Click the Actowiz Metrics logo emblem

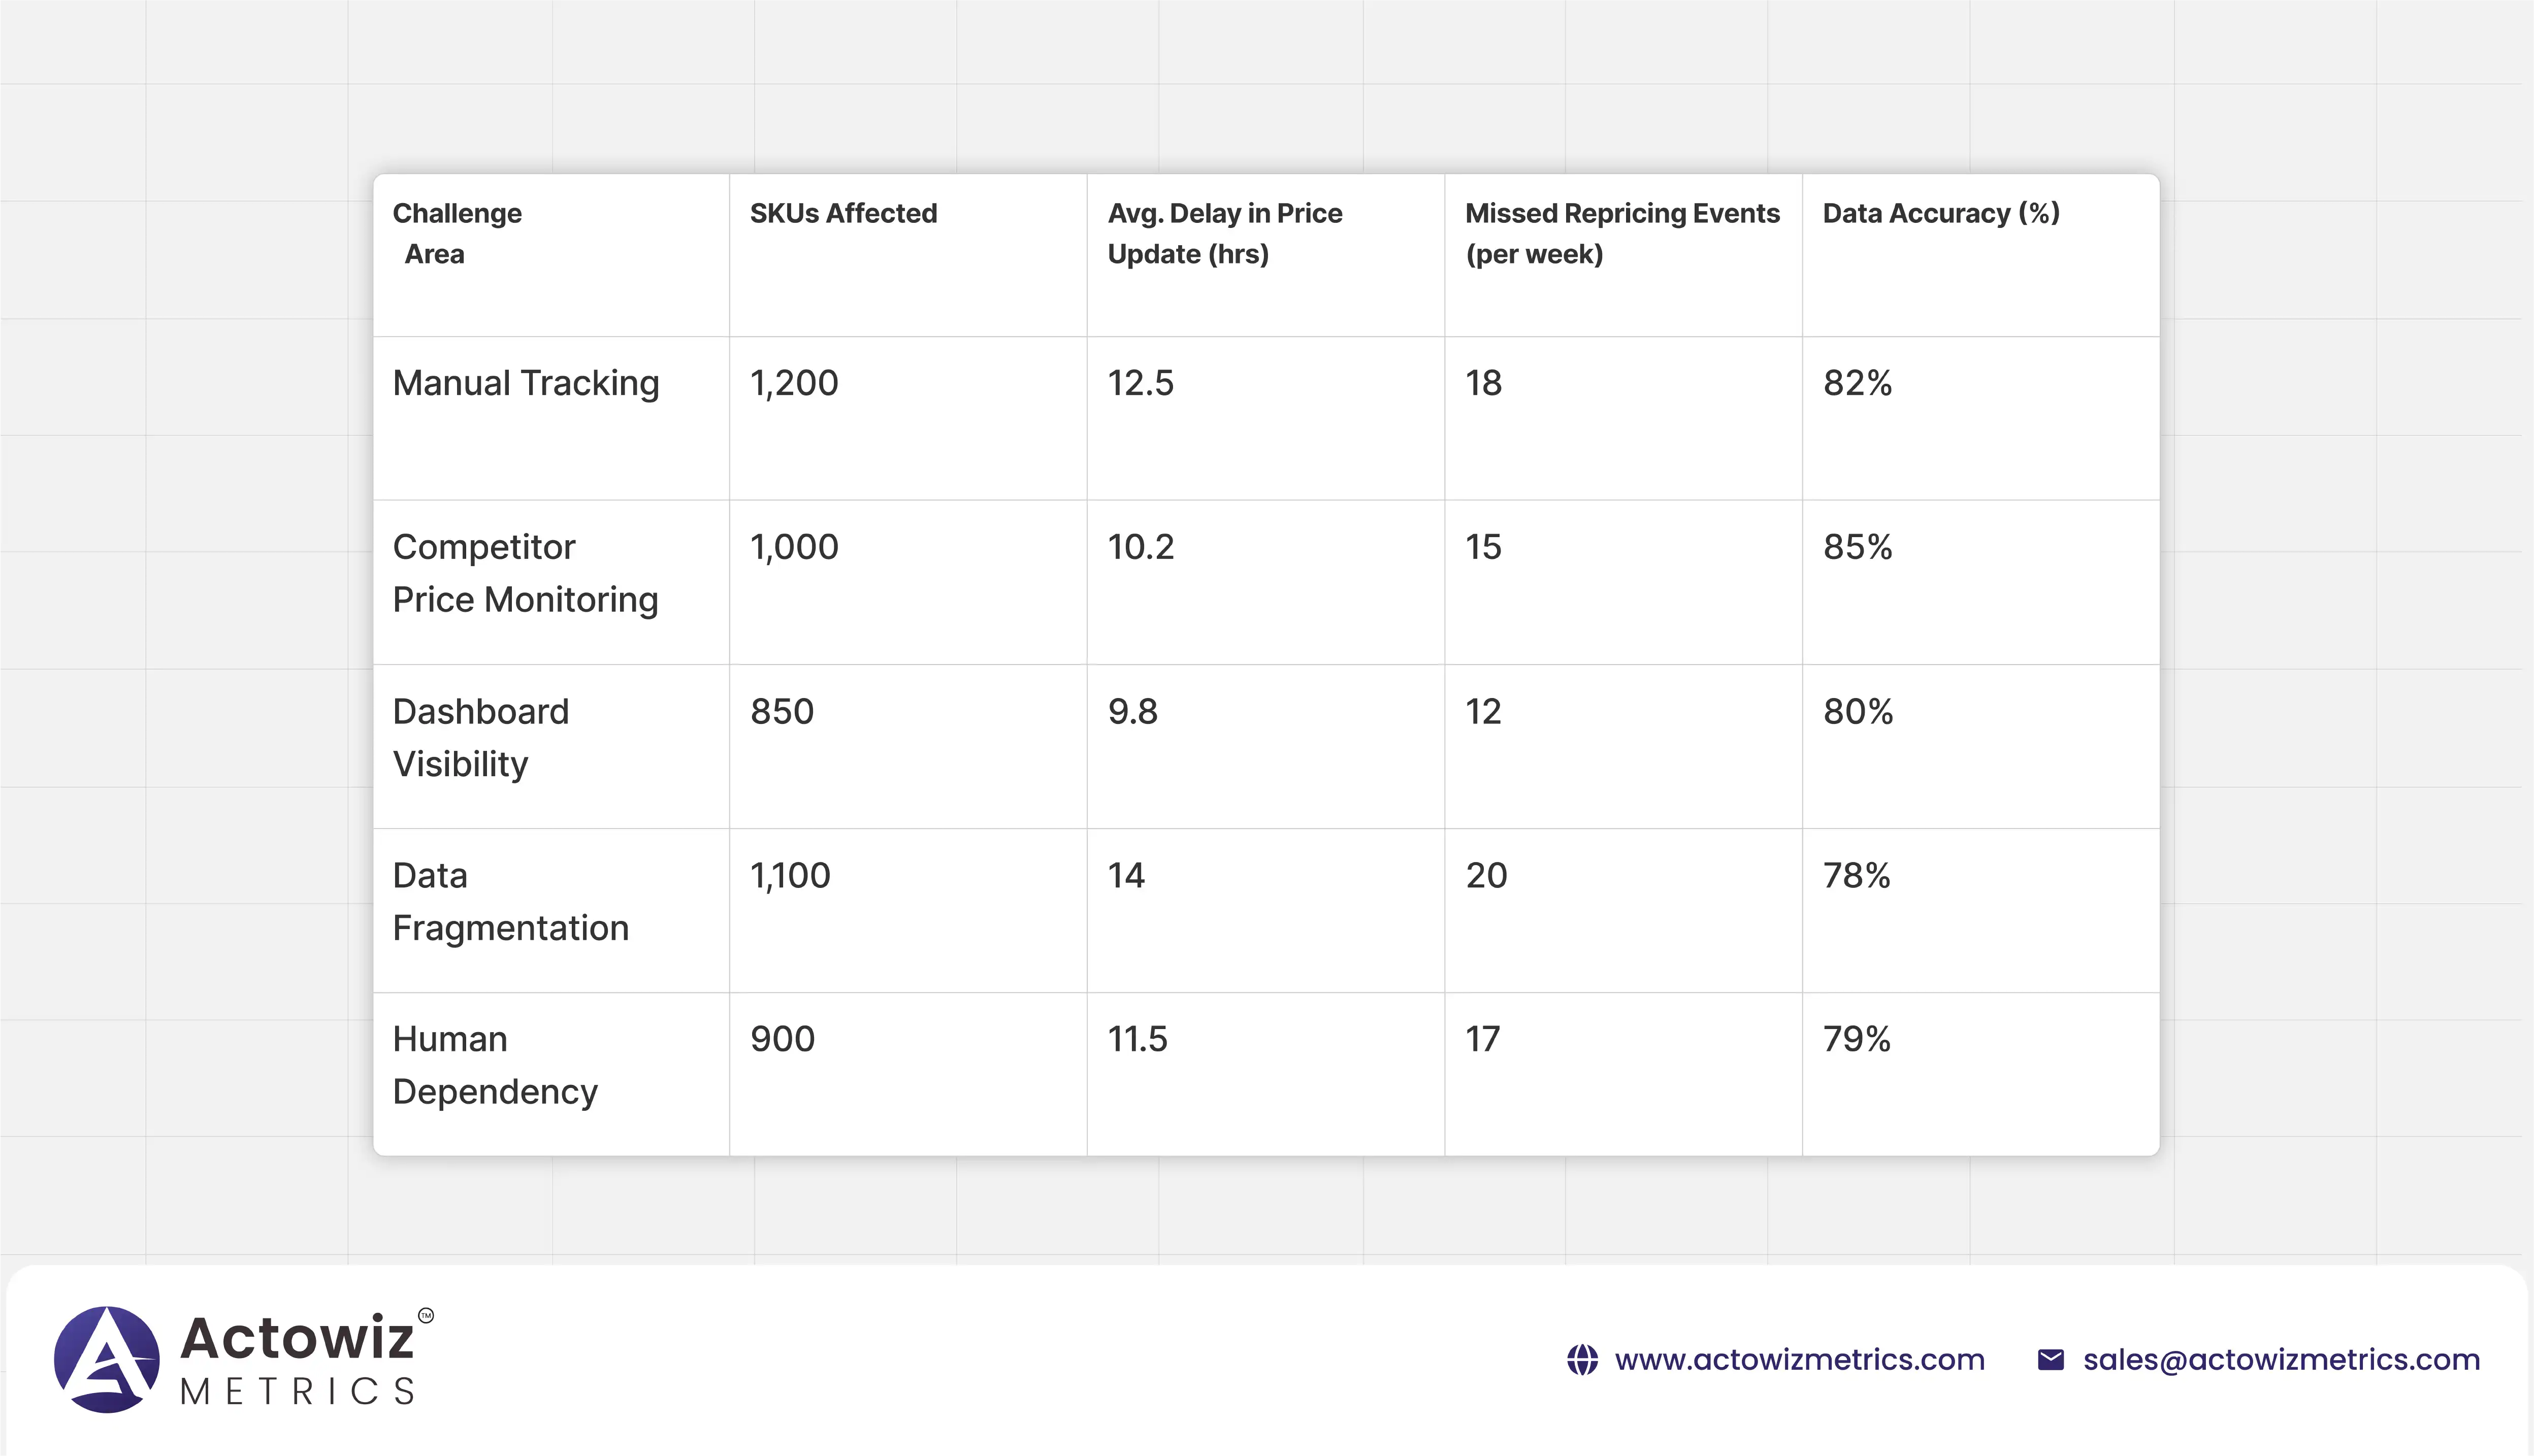coord(106,1359)
